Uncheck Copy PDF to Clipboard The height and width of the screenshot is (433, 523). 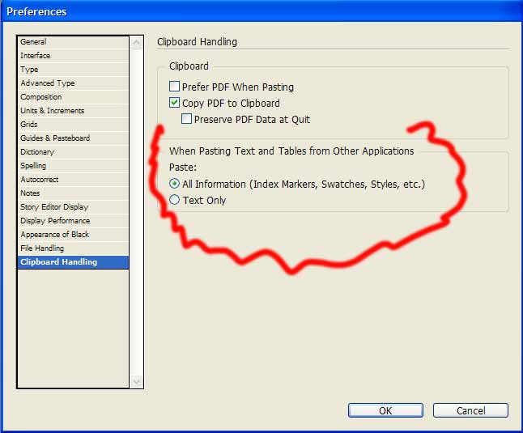click(174, 103)
